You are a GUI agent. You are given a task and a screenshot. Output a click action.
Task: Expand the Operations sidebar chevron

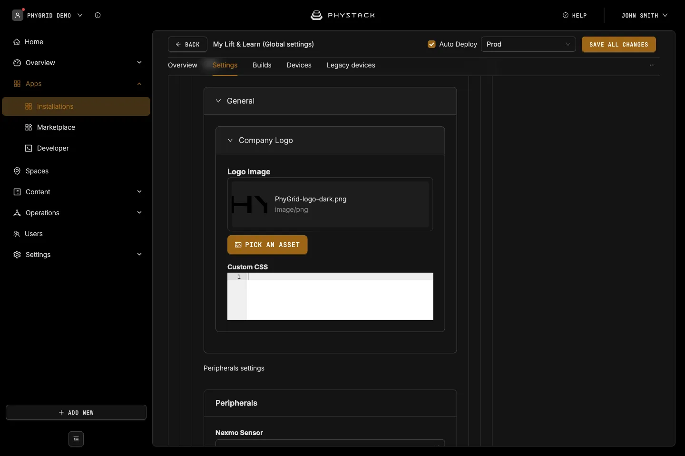pyautogui.click(x=139, y=212)
